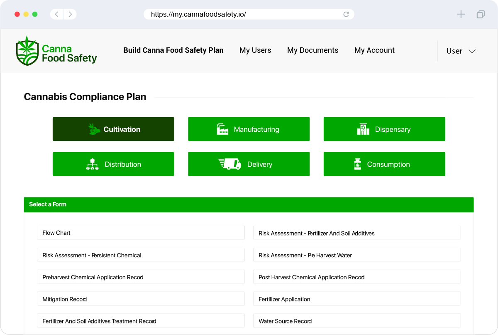Click the Delivery truck icon

(x=230, y=164)
